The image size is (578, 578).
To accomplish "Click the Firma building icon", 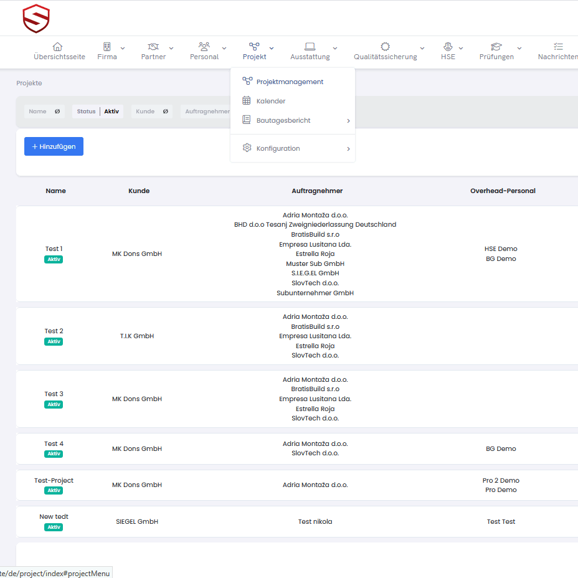I will pyautogui.click(x=107, y=47).
